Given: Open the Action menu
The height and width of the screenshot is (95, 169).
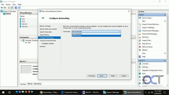Looking at the screenshot, I should (8, 4).
